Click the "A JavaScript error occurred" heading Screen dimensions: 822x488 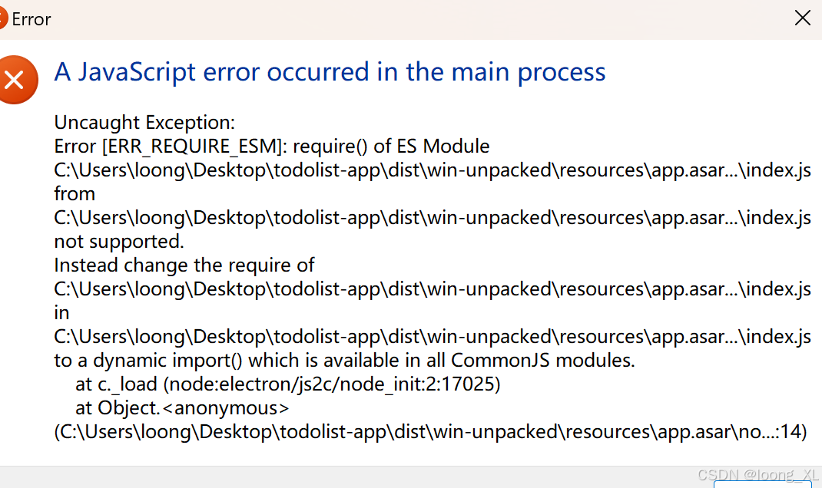click(x=330, y=72)
